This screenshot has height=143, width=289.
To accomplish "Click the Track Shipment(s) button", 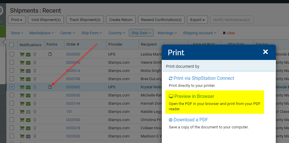I will (85, 20).
